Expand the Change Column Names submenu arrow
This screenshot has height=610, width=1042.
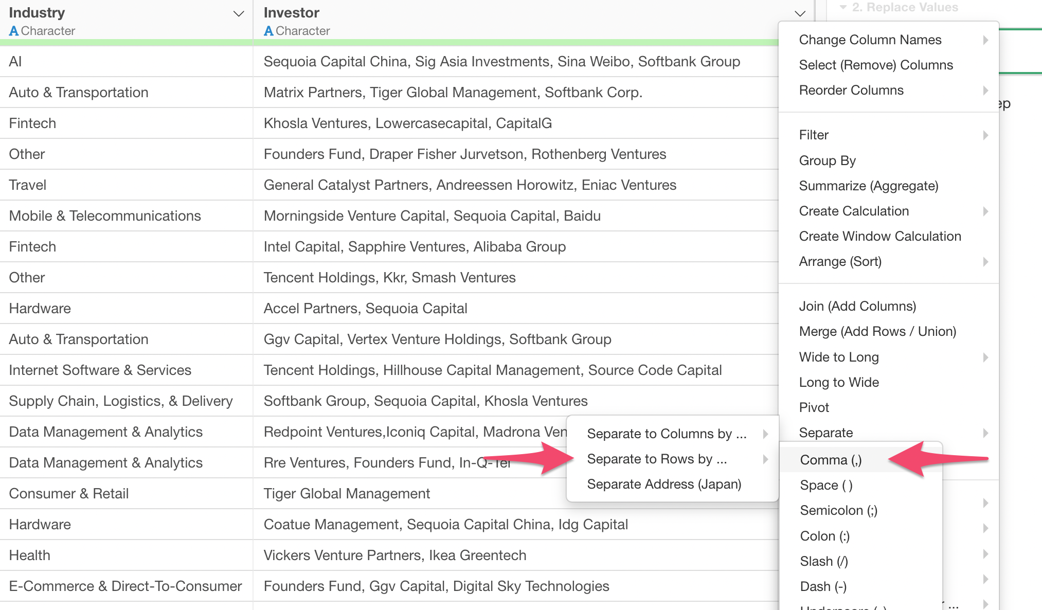pyautogui.click(x=985, y=40)
